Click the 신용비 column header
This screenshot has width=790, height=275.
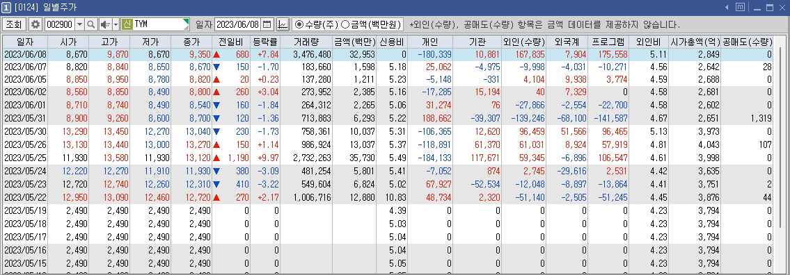click(392, 42)
